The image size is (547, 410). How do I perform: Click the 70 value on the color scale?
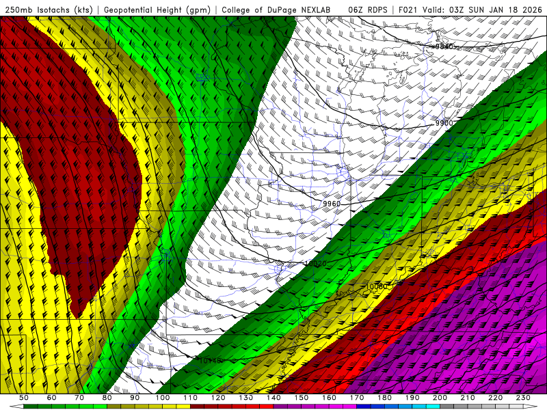point(79,398)
